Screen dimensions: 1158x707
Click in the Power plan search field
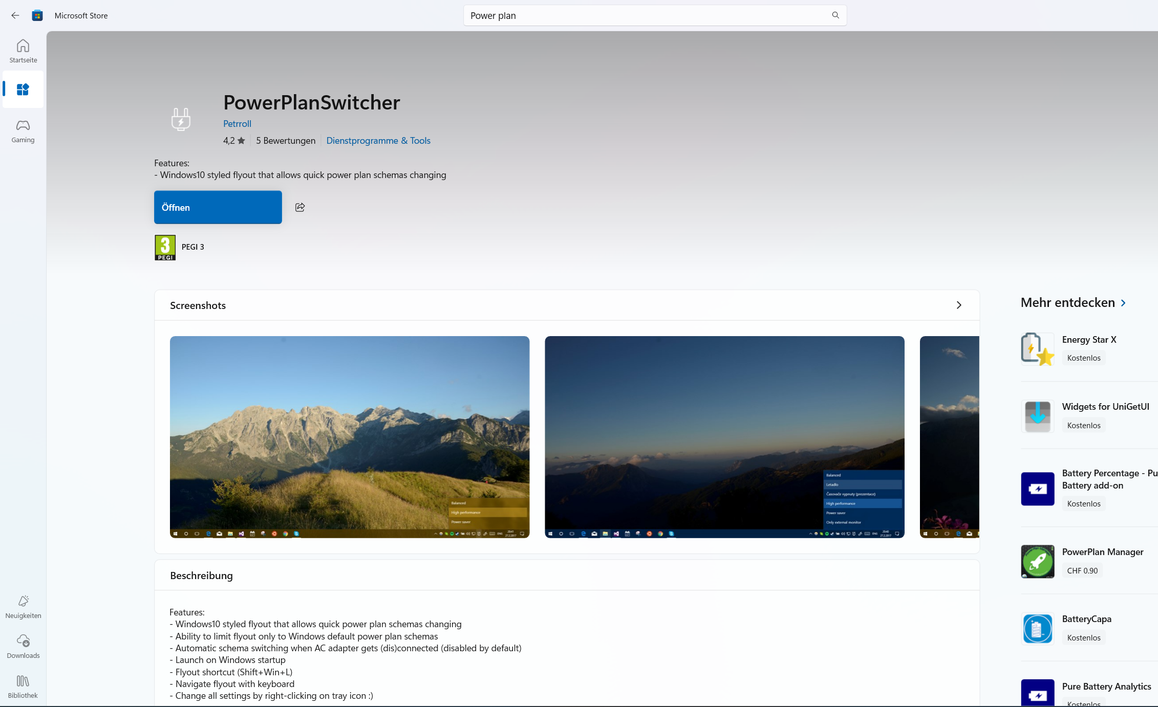click(645, 15)
